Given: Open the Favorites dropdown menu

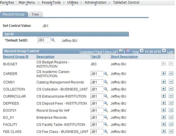Looking at the screenshot, I should coord(7,3).
